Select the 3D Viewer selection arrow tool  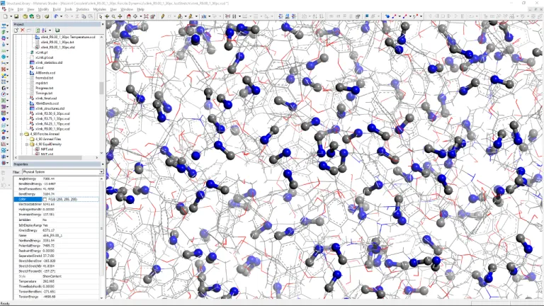click(101, 16)
